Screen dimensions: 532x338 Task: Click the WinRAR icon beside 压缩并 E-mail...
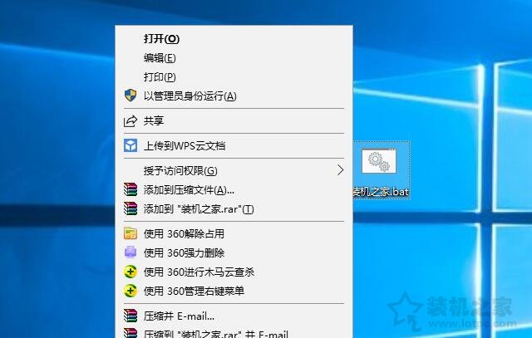tap(131, 316)
